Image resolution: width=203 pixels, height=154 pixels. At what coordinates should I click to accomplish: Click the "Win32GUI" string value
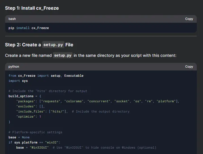point(39,148)
